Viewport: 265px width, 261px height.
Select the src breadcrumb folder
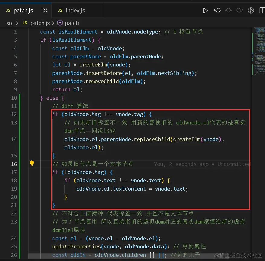click(x=10, y=23)
